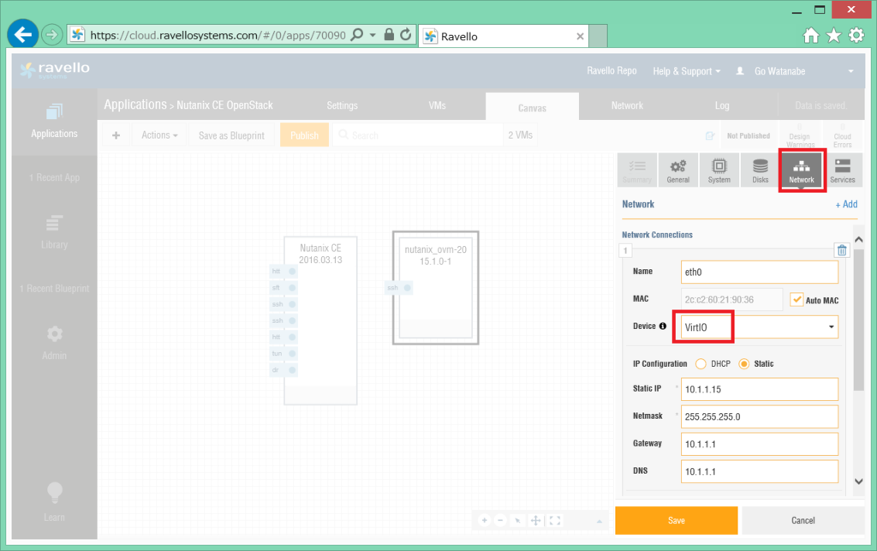Open Applications in the left sidebar
The image size is (877, 551).
54,121
